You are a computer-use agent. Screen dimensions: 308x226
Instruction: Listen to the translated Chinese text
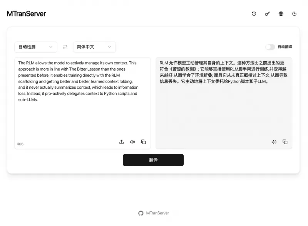point(274,142)
